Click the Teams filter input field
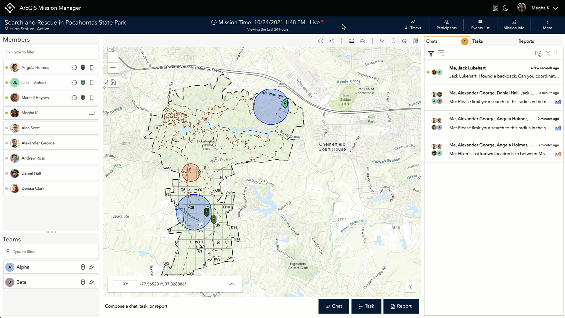 (51, 251)
